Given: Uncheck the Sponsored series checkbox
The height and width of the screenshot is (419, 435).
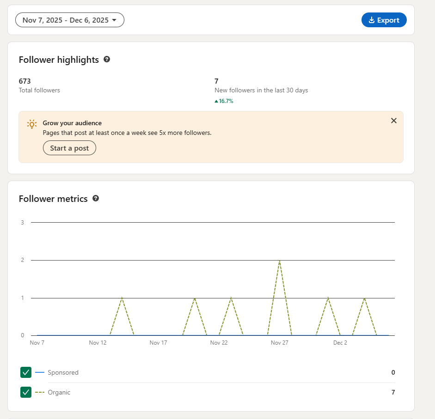Looking at the screenshot, I should click(26, 372).
